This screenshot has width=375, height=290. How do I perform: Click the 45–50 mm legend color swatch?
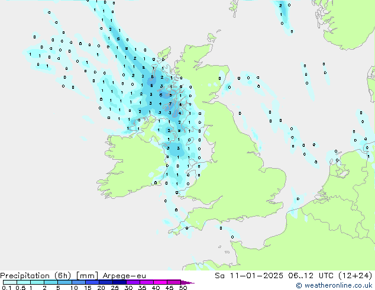[x=174, y=282]
